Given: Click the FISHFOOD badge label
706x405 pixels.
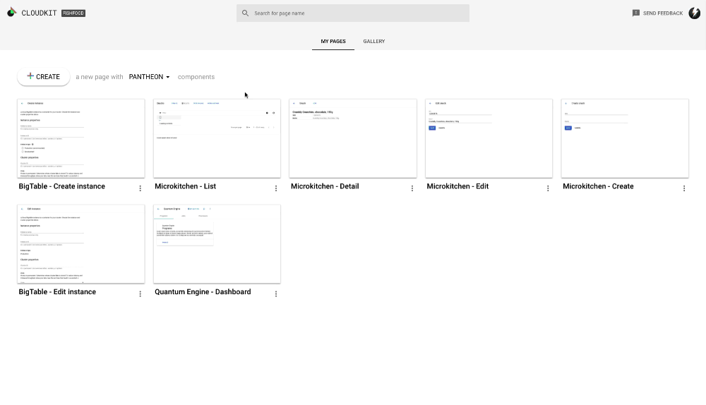Looking at the screenshot, I should tap(73, 13).
